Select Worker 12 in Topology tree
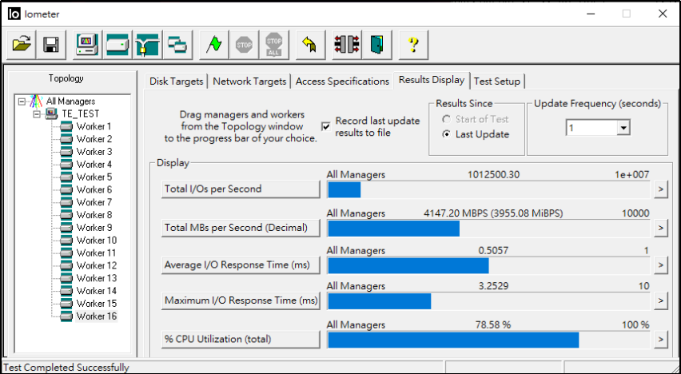 tap(97, 265)
